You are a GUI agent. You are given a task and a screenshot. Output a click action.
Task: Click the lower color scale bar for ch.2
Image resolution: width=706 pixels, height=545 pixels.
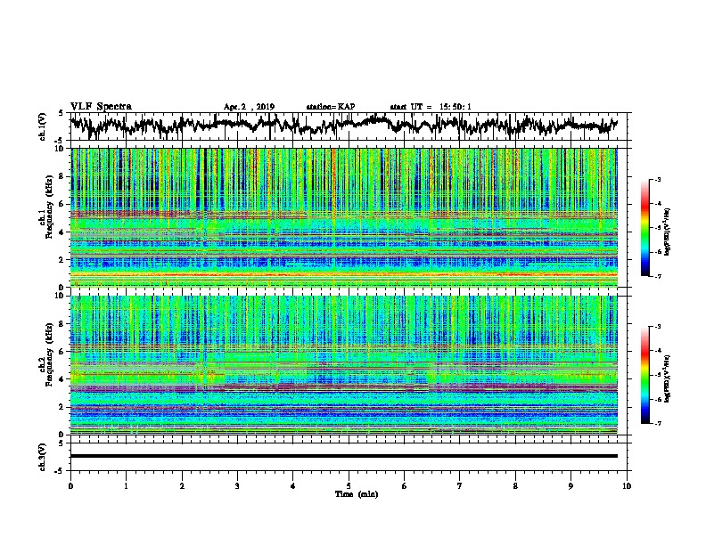644,375
